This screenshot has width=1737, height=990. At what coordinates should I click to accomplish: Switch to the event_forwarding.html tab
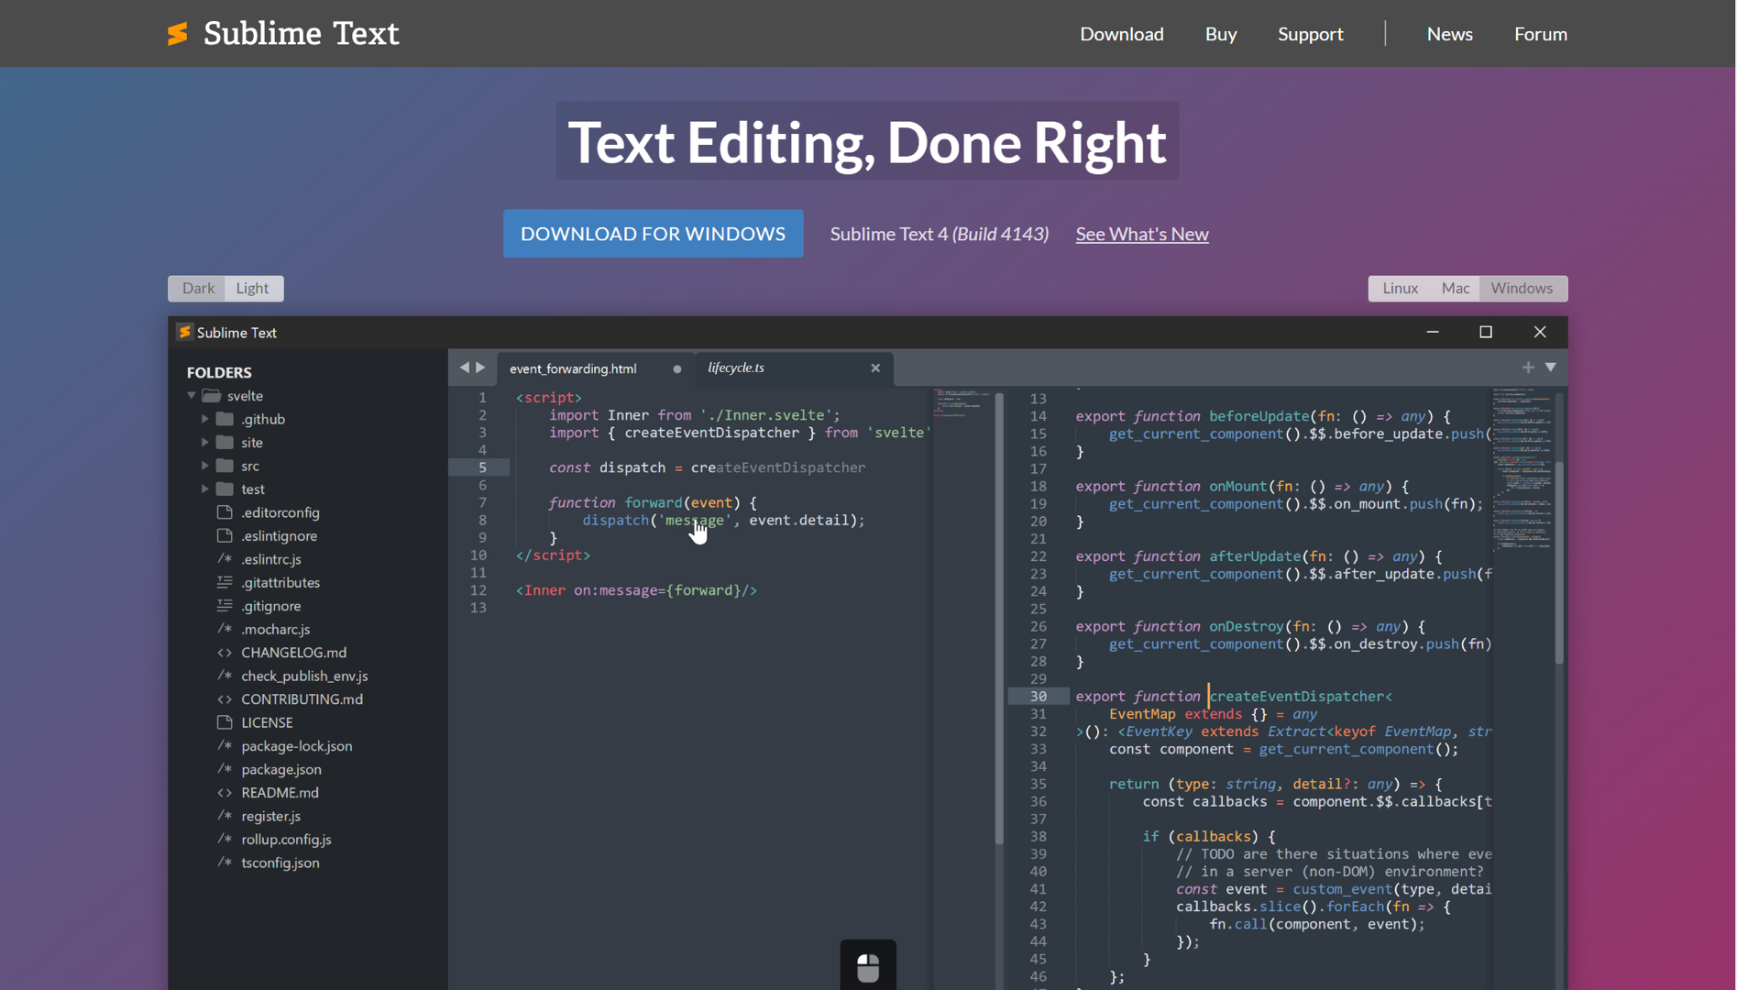pos(573,368)
